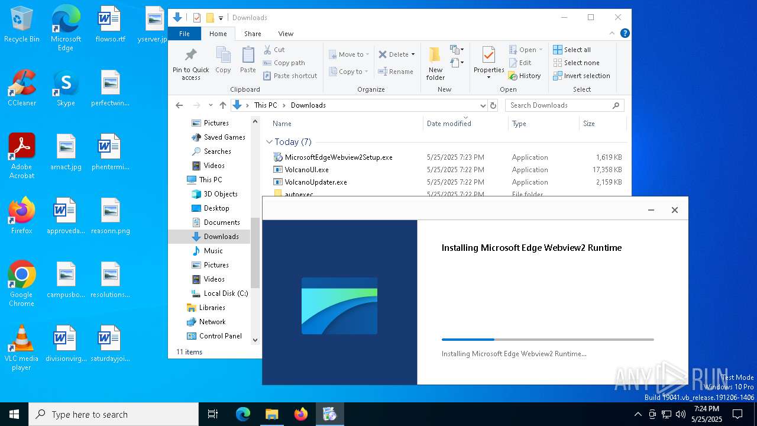Click History in the Open group
The width and height of the screenshot is (757, 426).
(525, 76)
